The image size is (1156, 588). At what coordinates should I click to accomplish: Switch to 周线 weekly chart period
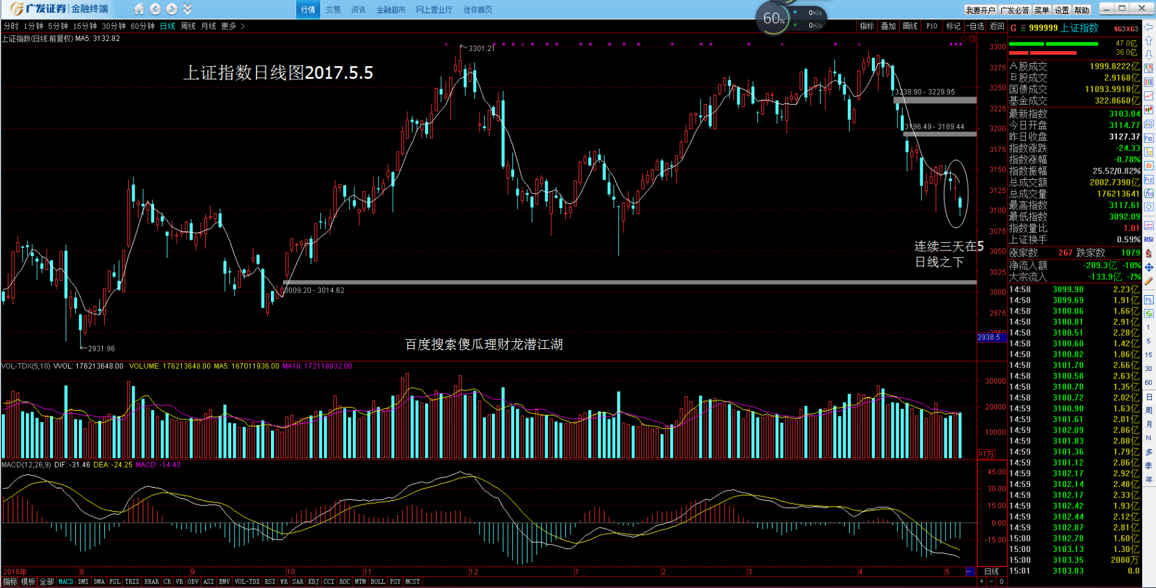pyautogui.click(x=188, y=26)
